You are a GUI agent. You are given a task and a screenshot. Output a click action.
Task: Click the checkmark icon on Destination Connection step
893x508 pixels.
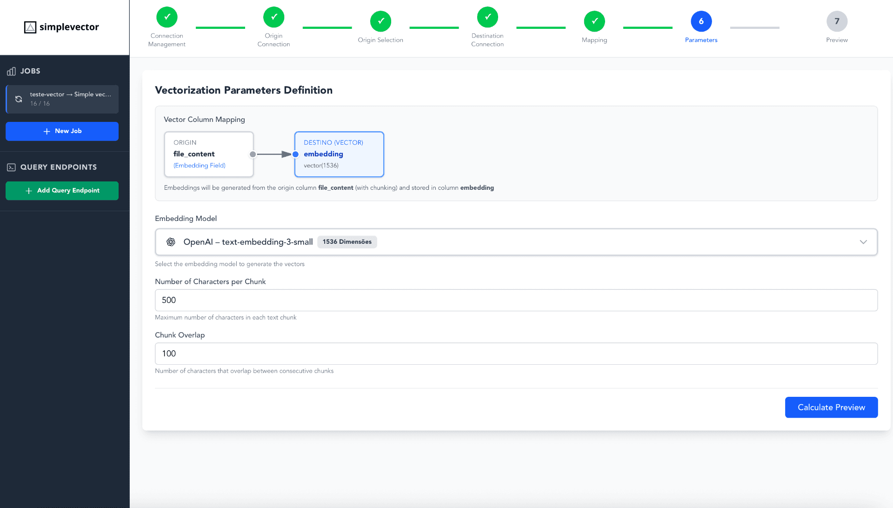click(x=487, y=17)
